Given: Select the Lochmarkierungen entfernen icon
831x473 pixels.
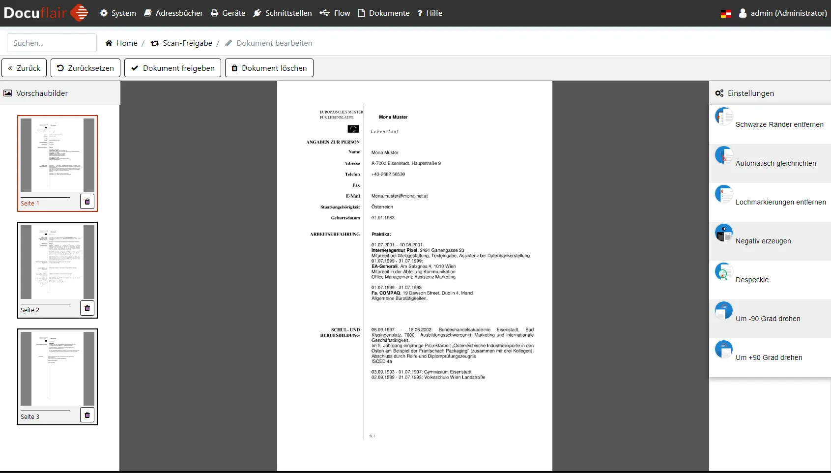Looking at the screenshot, I should pos(724,194).
